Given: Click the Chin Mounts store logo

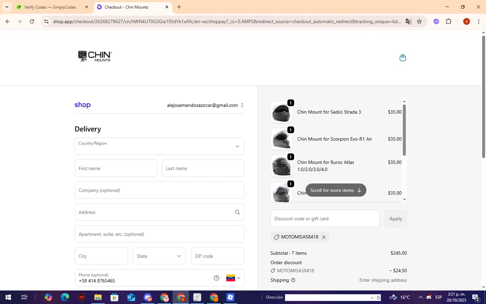Looking at the screenshot, I should [95, 56].
